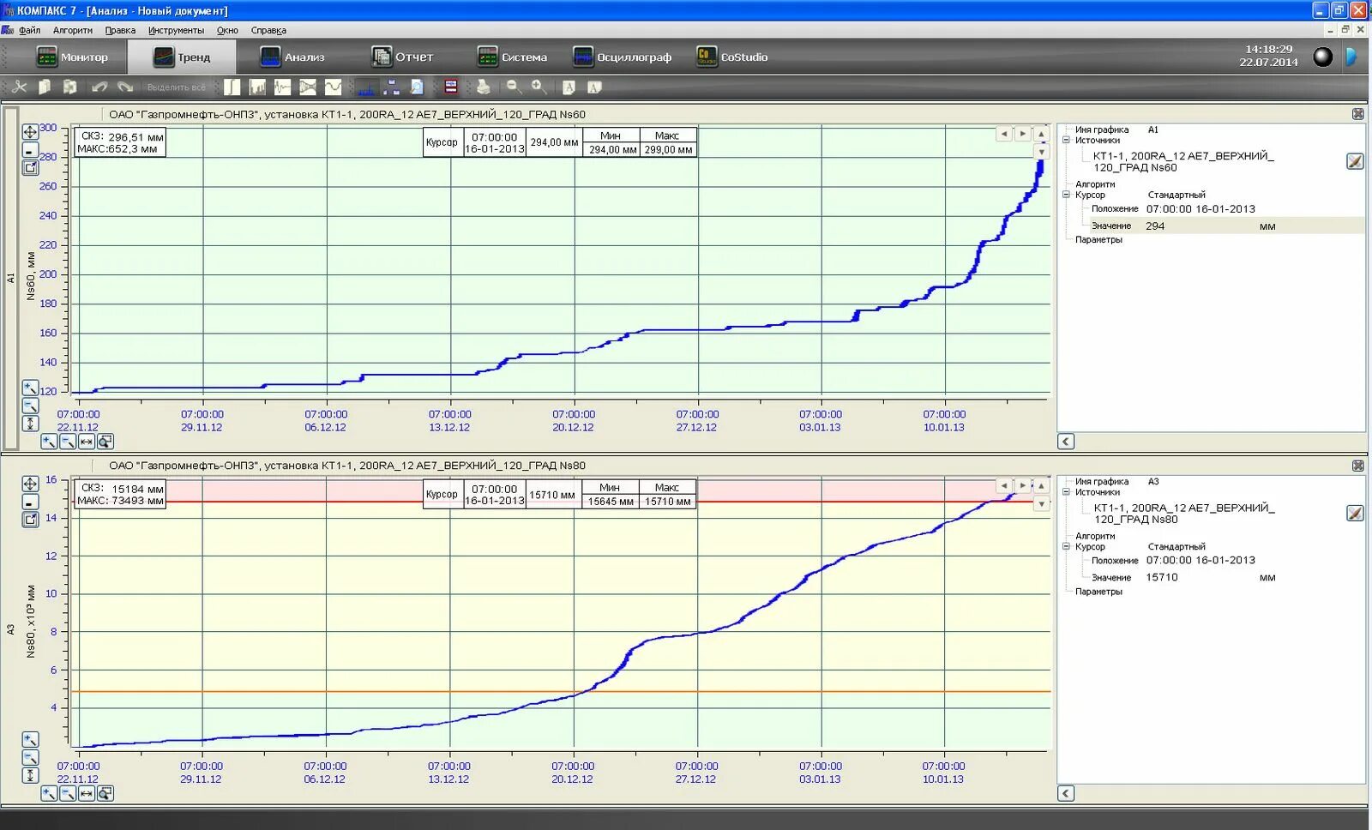1372x830 pixels.
Task: Click the Paste icon in the toolbar
Action: coord(70,87)
